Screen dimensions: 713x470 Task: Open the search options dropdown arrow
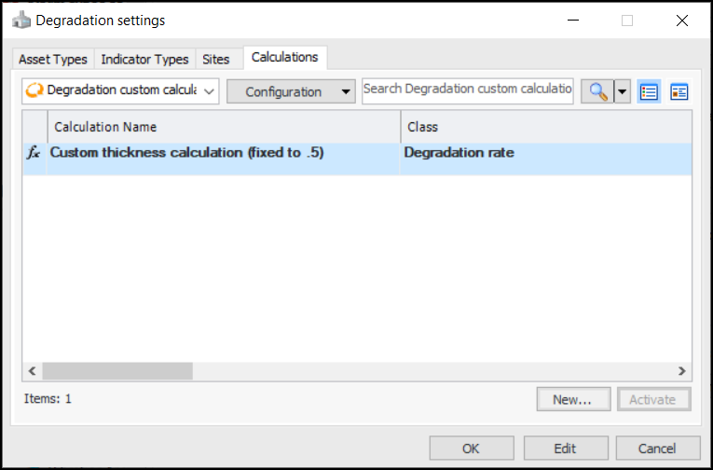(x=623, y=91)
